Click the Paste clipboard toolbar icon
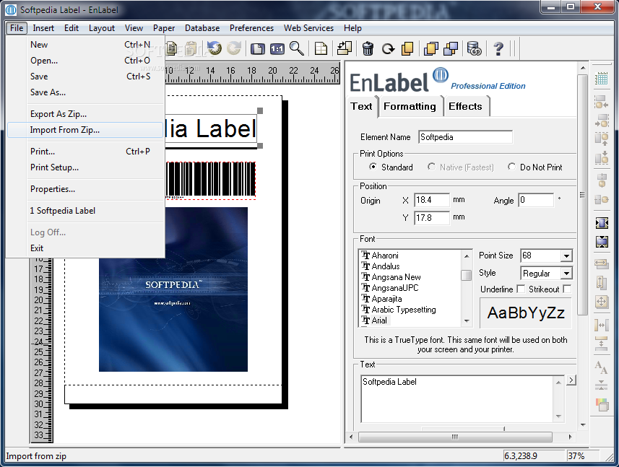 [191, 48]
